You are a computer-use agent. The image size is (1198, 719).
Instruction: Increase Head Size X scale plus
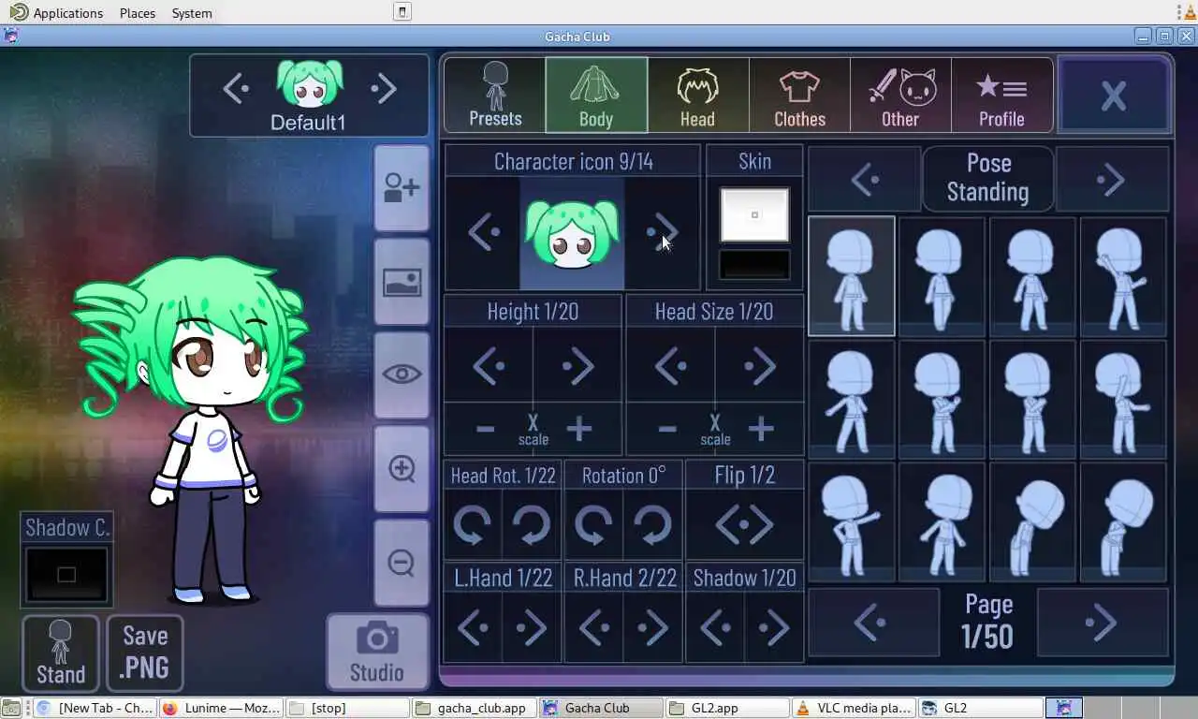point(761,430)
